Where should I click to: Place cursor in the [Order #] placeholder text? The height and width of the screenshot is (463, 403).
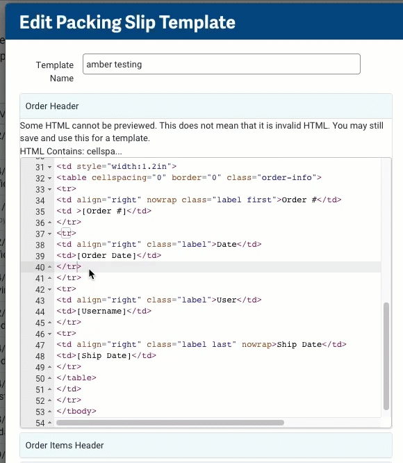click(104, 211)
